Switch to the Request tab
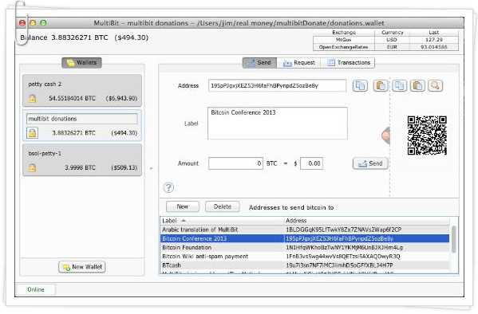 click(x=298, y=63)
